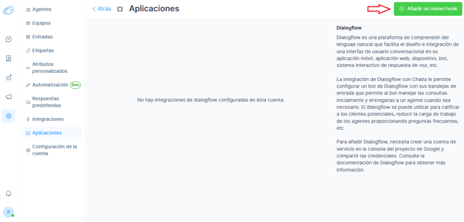Open the user profile avatar P

pyautogui.click(x=9, y=212)
